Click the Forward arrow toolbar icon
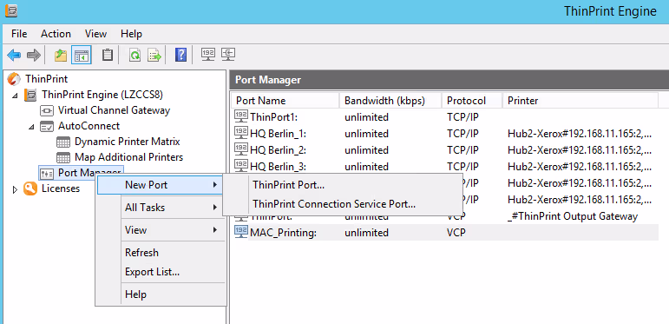 pyautogui.click(x=33, y=55)
